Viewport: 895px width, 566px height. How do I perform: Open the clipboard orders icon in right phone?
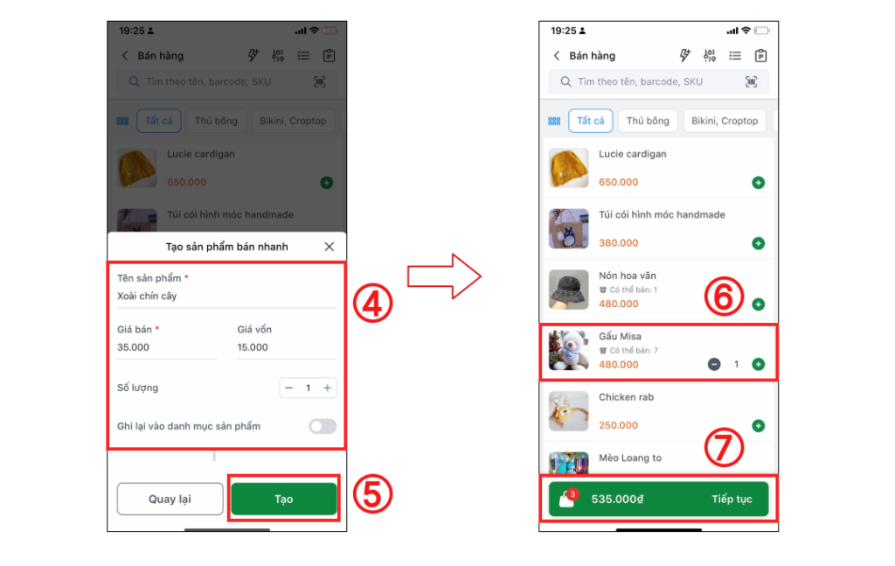[760, 55]
